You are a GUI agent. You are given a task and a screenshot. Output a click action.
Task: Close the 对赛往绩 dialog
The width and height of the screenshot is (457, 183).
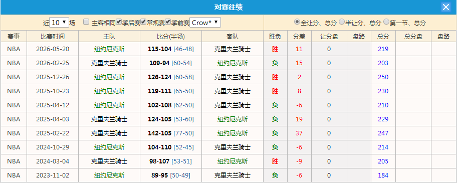(x=446, y=7)
